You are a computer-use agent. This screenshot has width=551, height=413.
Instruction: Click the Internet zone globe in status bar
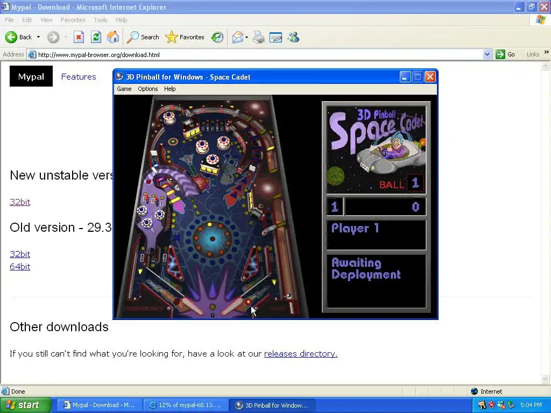[x=475, y=391]
